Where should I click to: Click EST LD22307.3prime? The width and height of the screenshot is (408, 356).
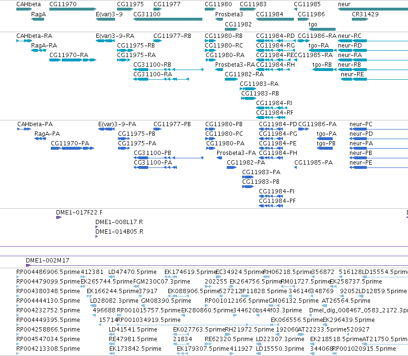[280, 339]
